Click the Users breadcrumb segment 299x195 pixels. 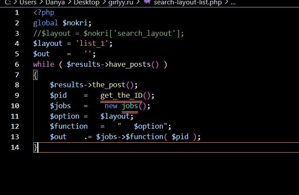28,3
